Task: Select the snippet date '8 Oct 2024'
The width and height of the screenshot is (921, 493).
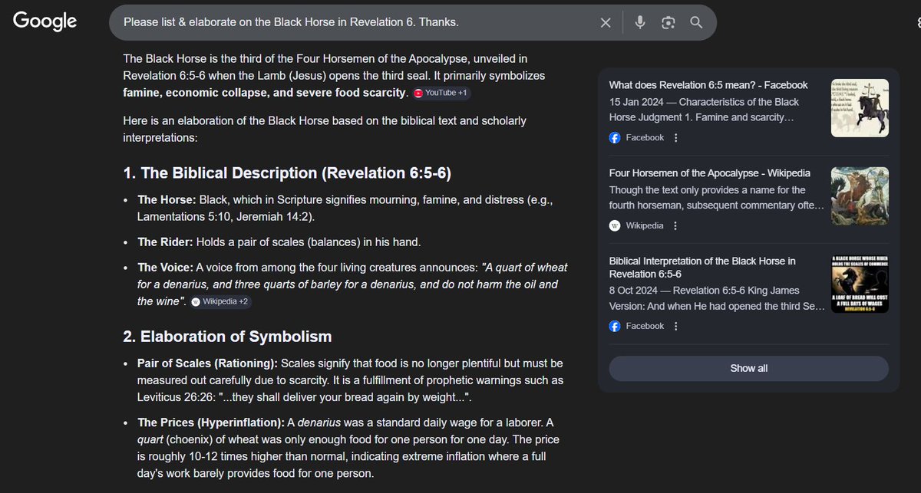Action: [635, 291]
